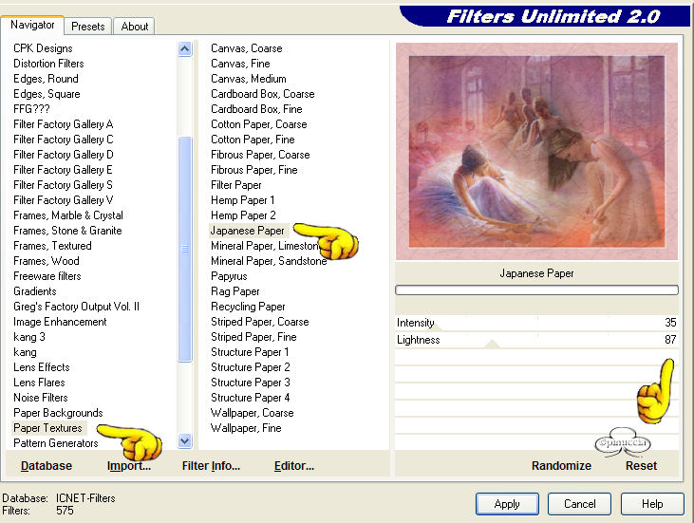Select Filter Factory Gallery A
The width and height of the screenshot is (694, 523).
[64, 124]
